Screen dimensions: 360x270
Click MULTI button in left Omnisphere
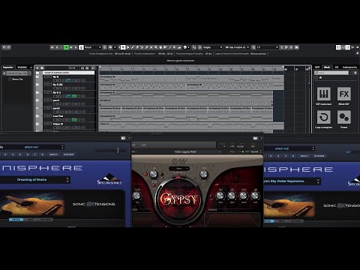click(x=53, y=154)
